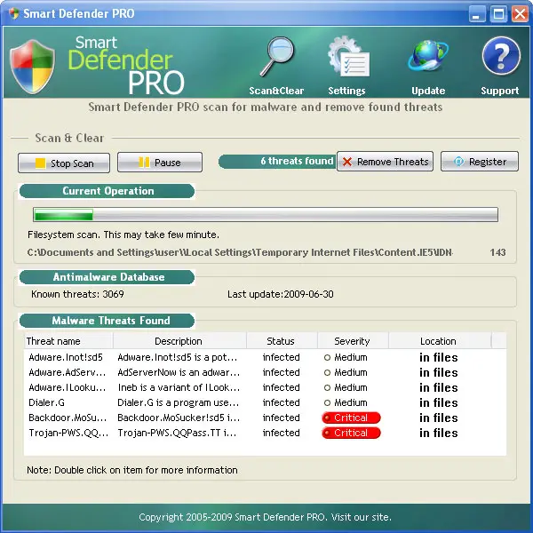533x533 pixels.
Task: Click the scan progress bar
Action: (266, 214)
